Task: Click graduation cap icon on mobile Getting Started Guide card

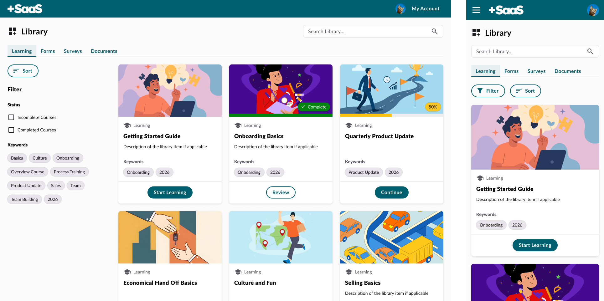Action: 480,178
